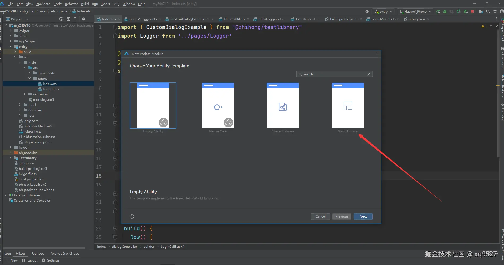Switch to the OKhttpUtil.ets tab
The width and height of the screenshot is (504, 265).
coord(234,19)
